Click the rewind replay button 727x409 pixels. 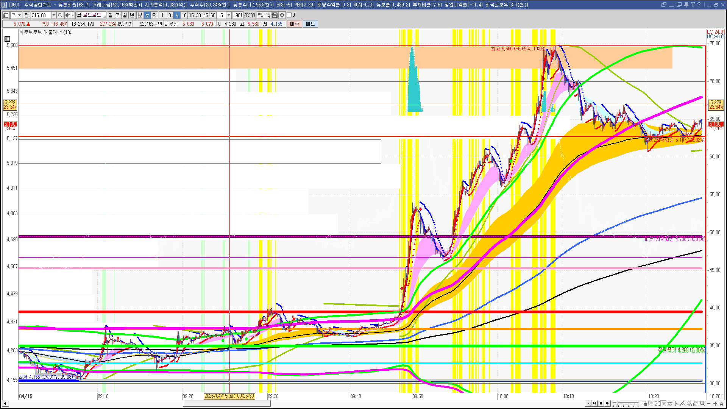[594, 403]
